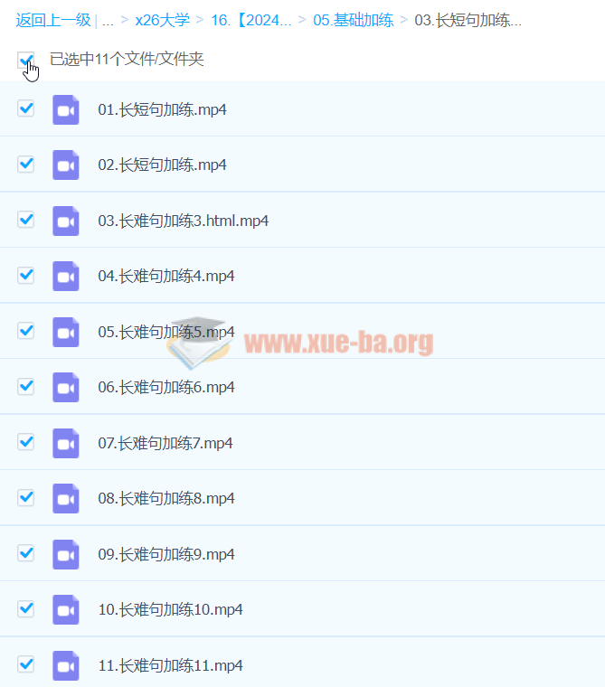
Task: Toggle checkbox for 05.长难句加练5.mp4
Action: (x=26, y=331)
